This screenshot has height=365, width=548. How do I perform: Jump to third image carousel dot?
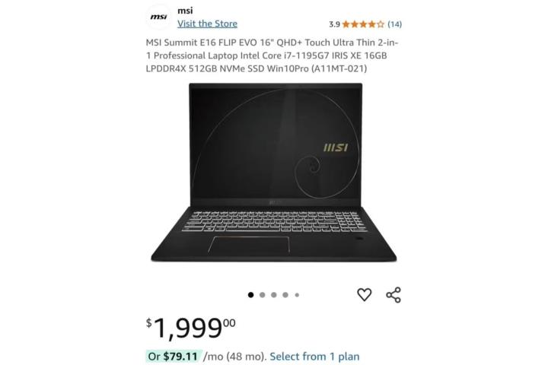(x=274, y=295)
